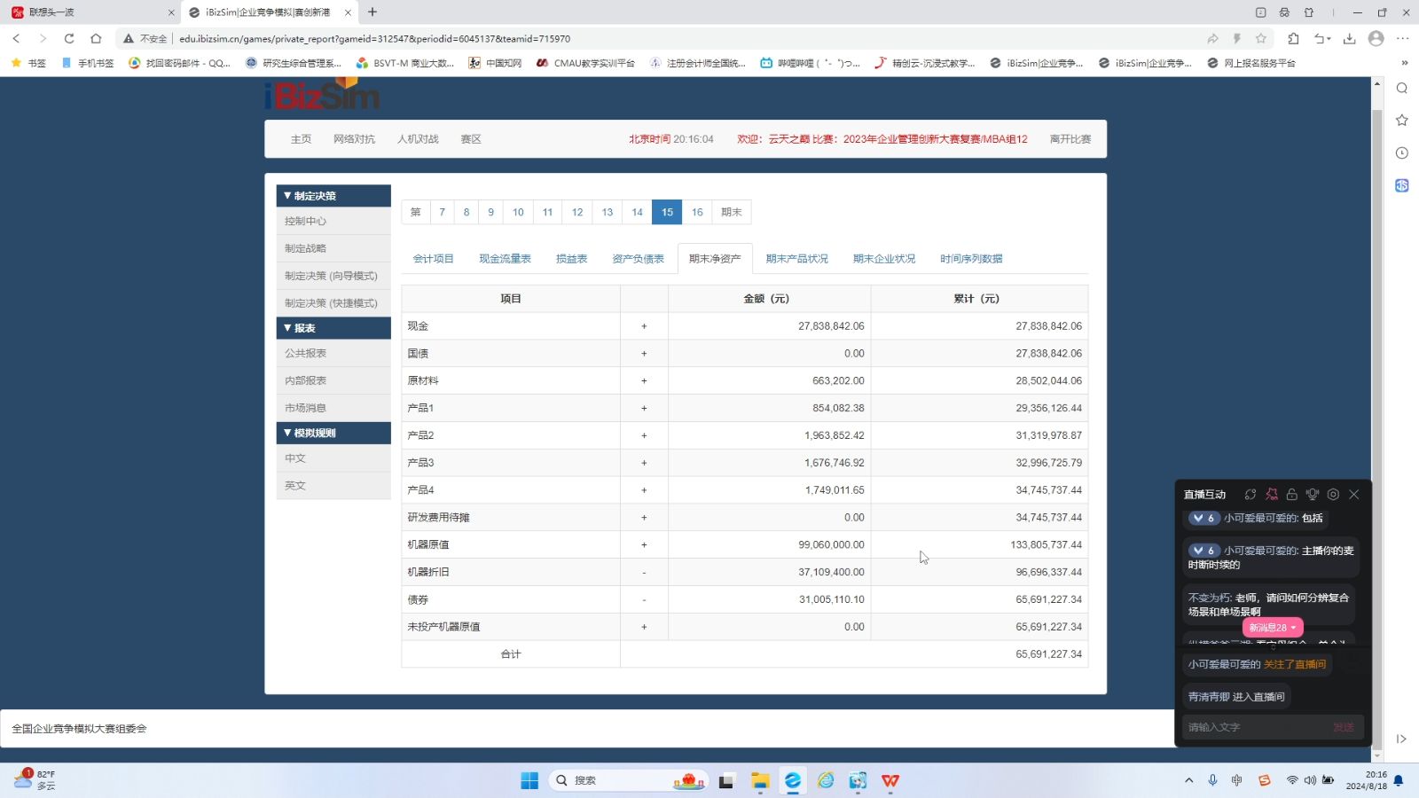
Task: Open the 中国知网 bookmark
Action: [x=495, y=63]
